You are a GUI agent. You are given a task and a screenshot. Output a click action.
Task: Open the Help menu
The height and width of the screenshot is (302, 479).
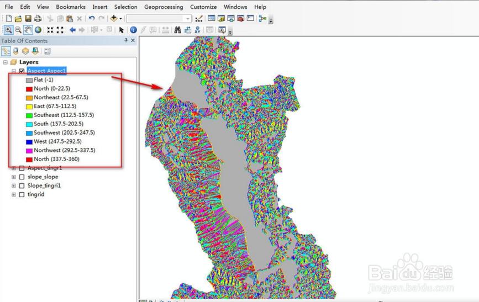coord(260,7)
